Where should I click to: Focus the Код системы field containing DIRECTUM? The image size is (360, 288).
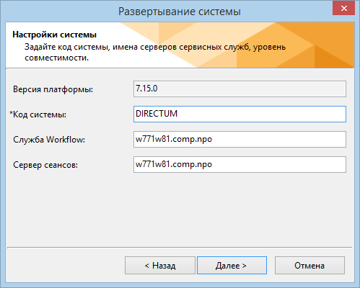click(x=240, y=114)
